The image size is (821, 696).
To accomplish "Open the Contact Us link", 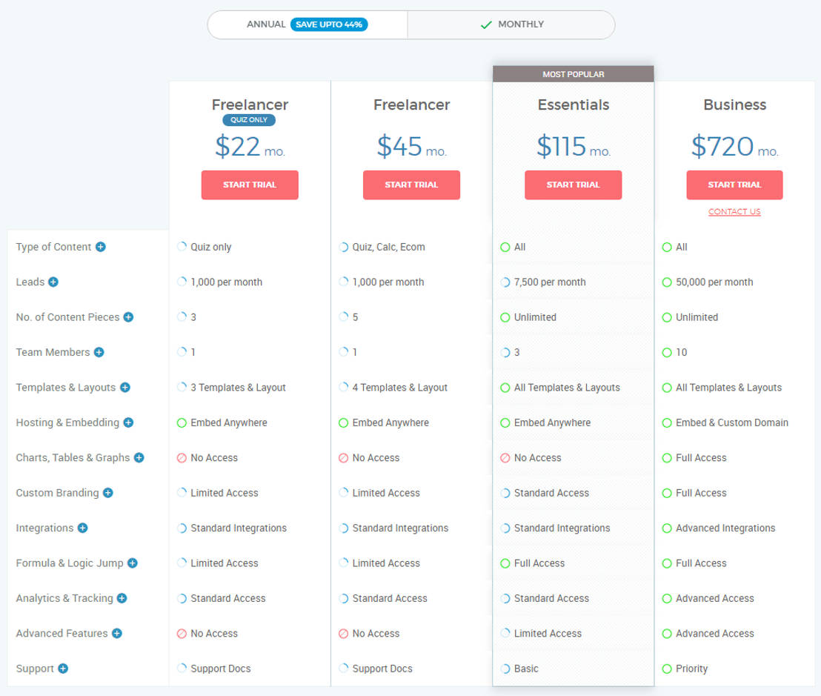I will (x=734, y=212).
